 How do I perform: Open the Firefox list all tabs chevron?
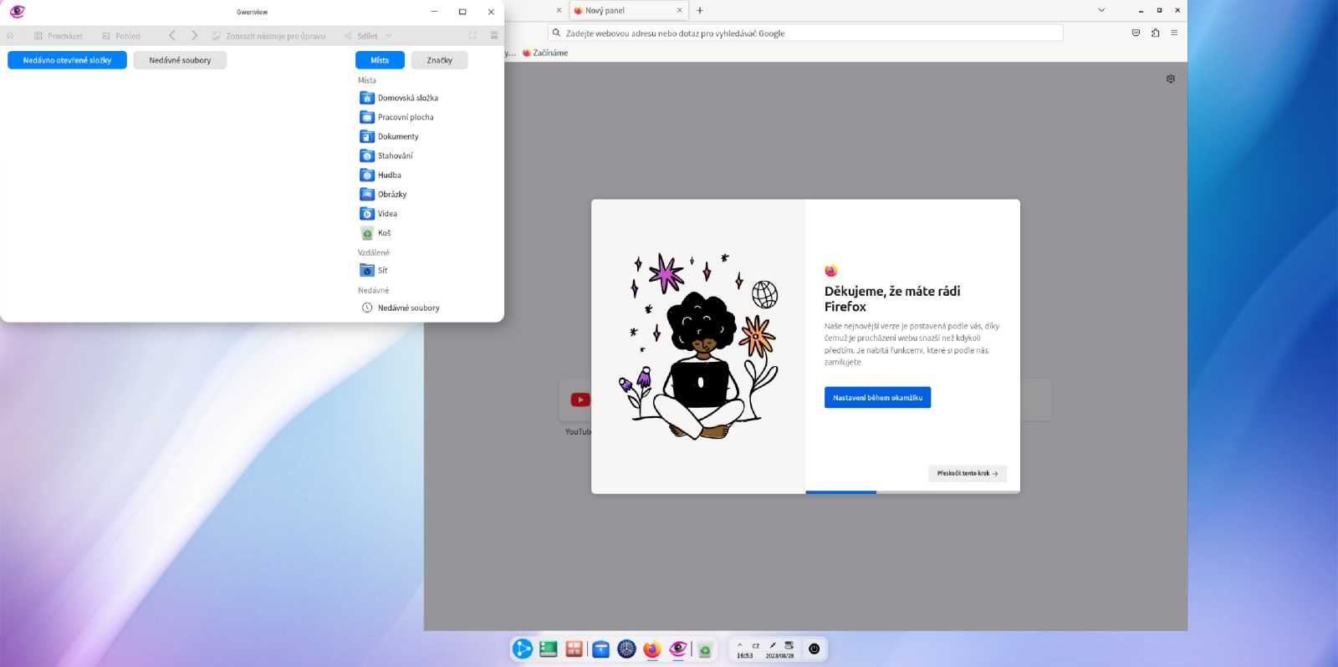point(1101,10)
